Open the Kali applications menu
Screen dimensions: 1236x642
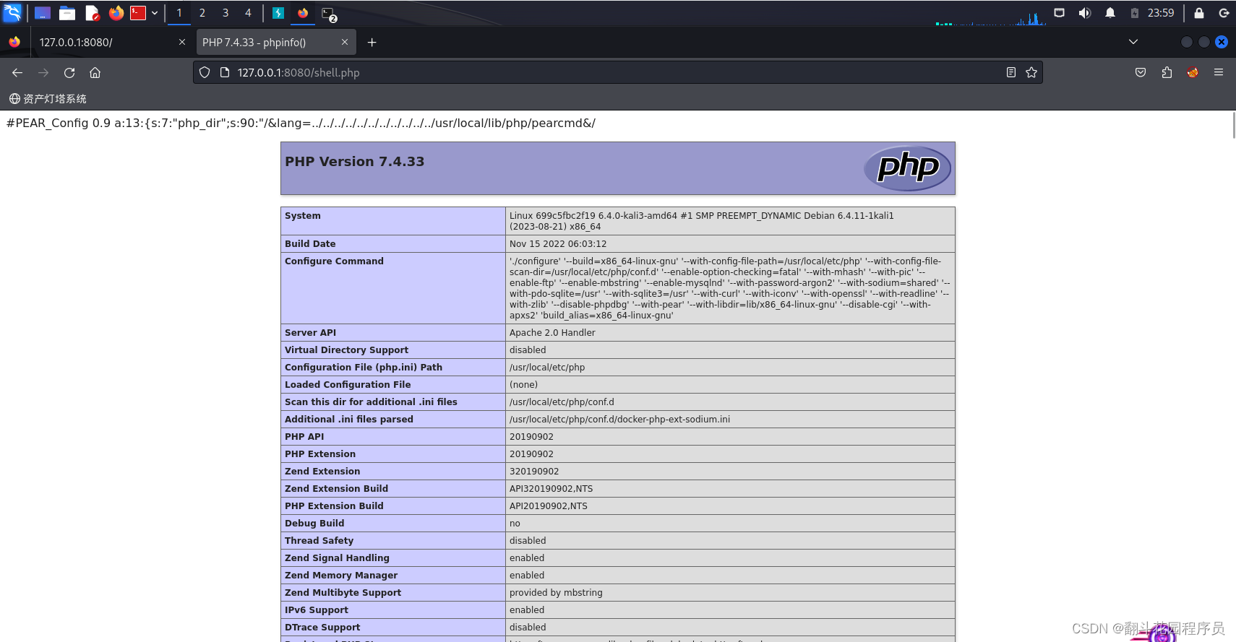[12, 12]
